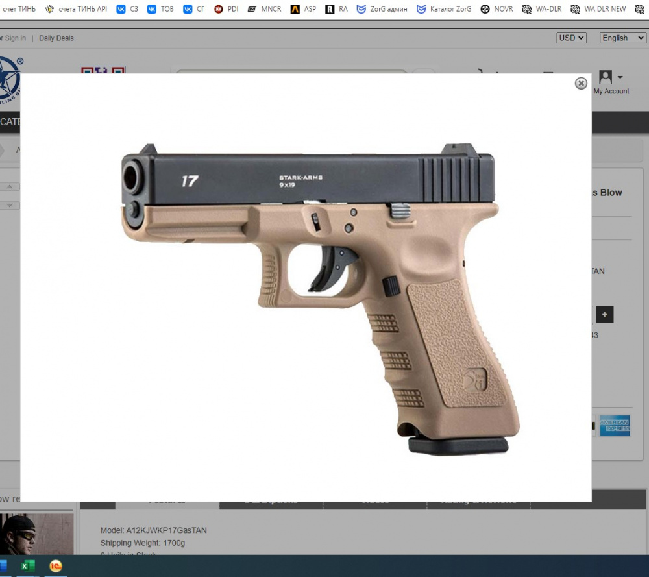The width and height of the screenshot is (649, 577).
Task: Click the Daily Deals link
Action: tap(56, 38)
